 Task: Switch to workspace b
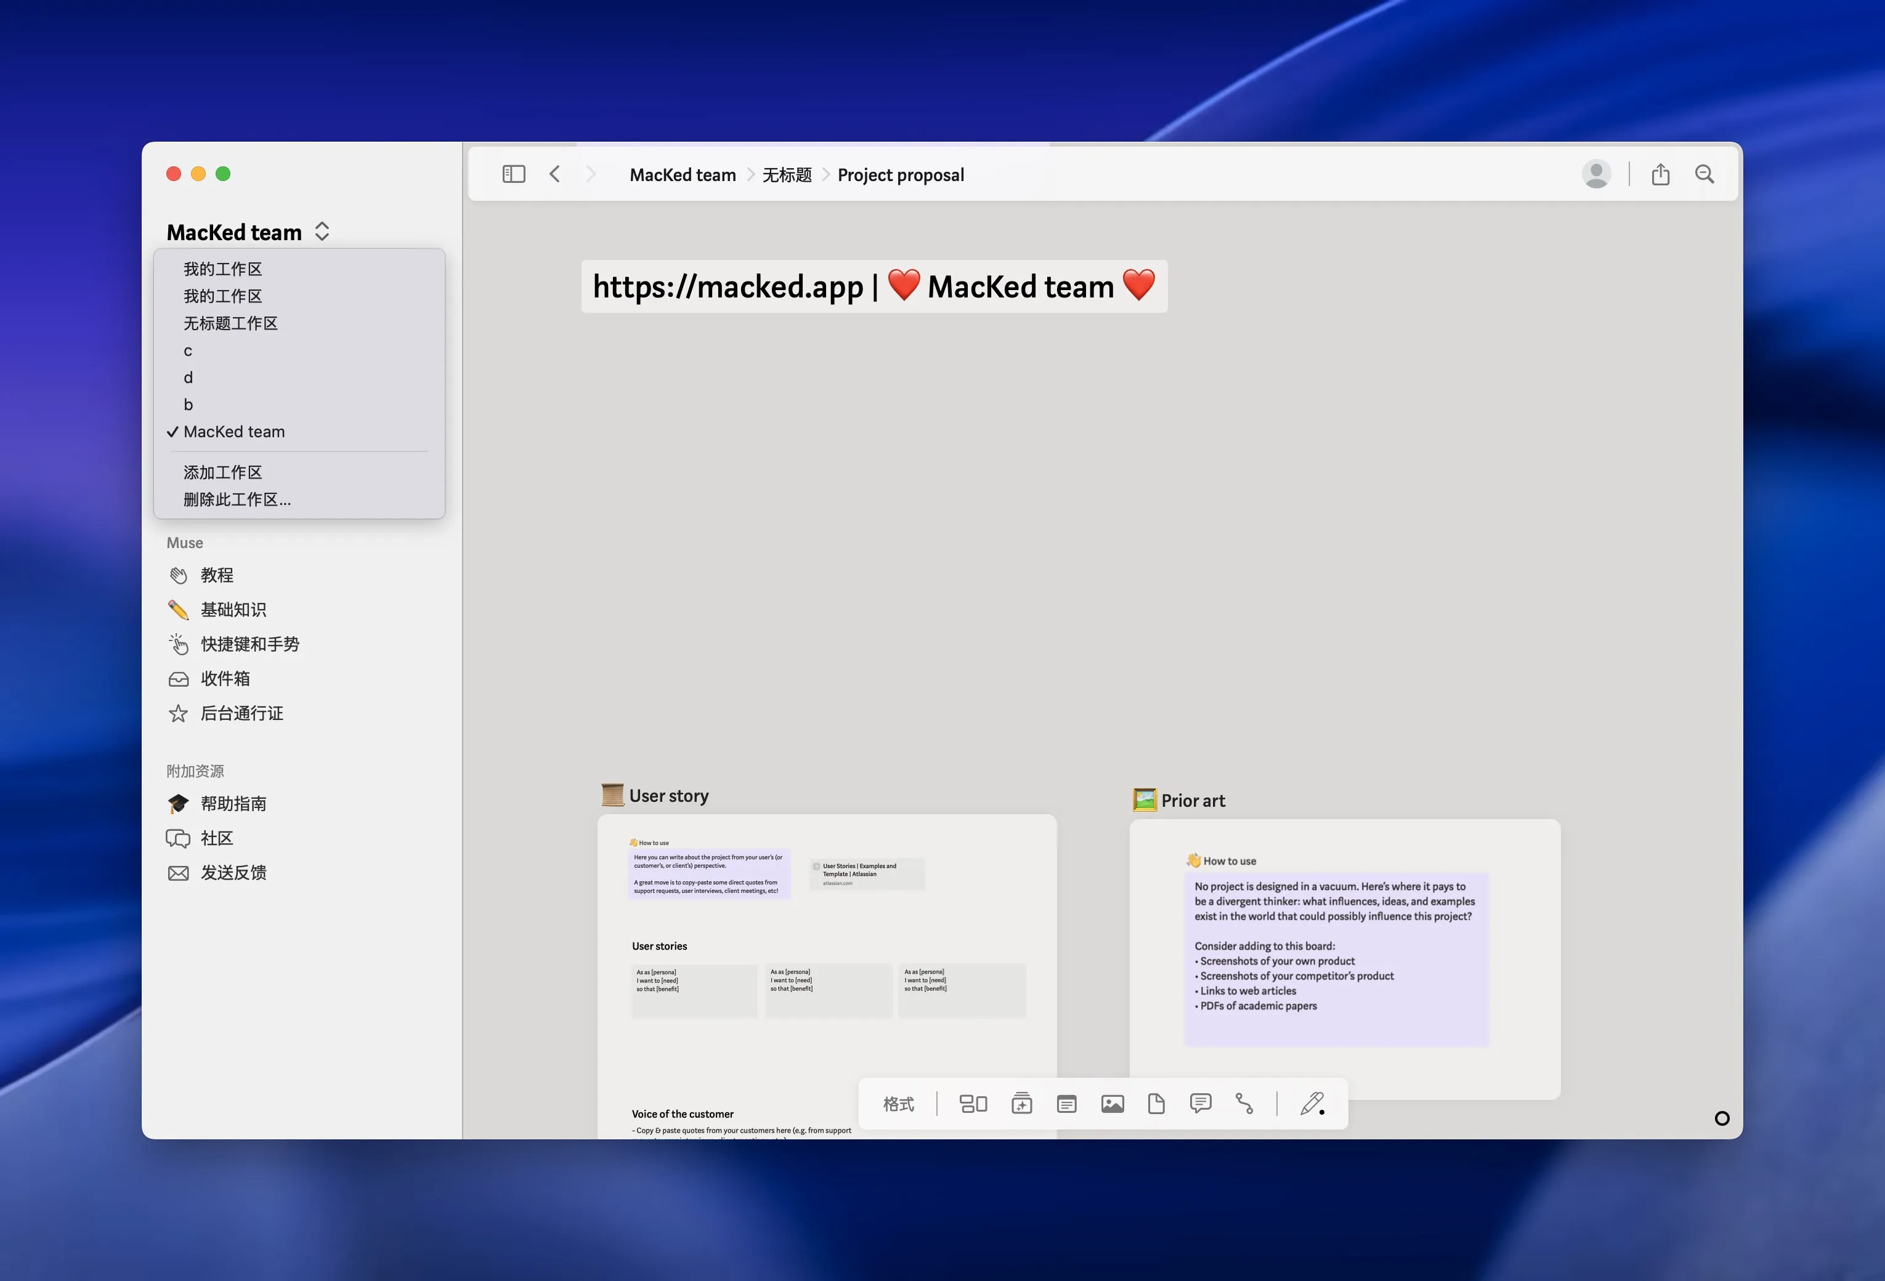[x=299, y=405]
